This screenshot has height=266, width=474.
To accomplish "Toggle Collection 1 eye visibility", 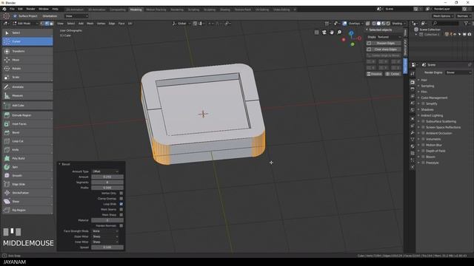I will click(455, 35).
